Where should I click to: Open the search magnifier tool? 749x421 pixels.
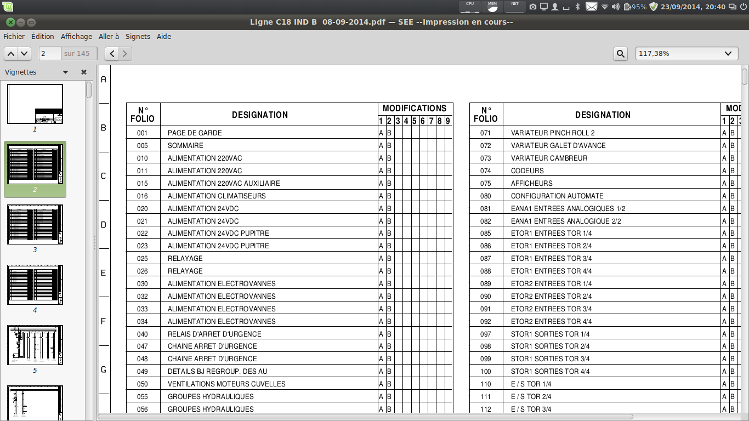[x=620, y=53]
